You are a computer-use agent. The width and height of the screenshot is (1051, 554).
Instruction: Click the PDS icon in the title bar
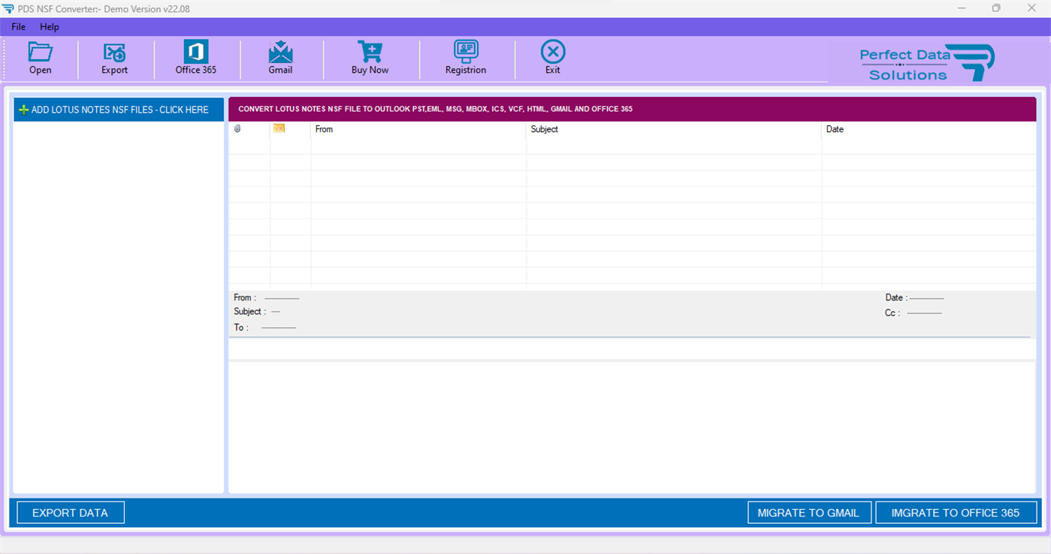[8, 8]
